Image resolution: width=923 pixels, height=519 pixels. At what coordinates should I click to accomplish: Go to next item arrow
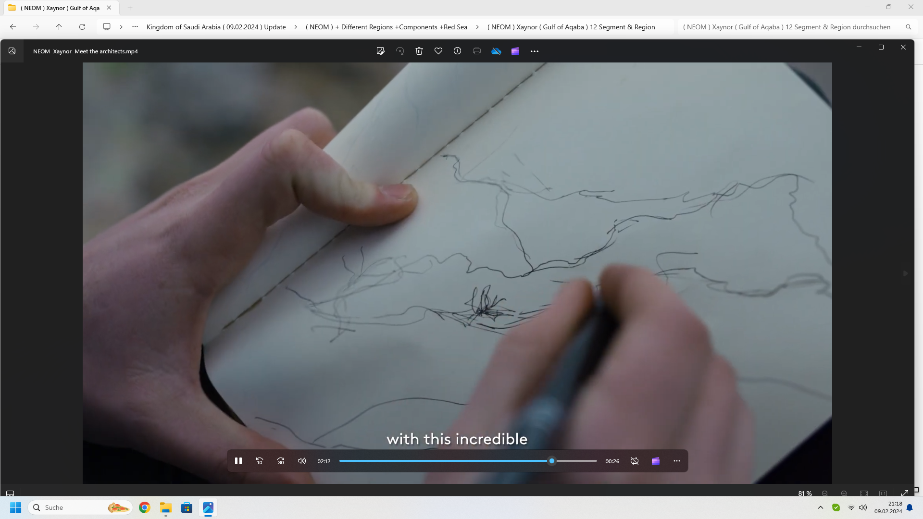906,273
